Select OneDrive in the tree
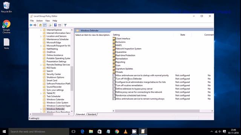 pyautogui.click(x=51, y=52)
